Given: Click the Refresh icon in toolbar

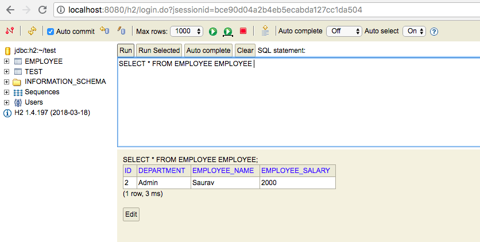Looking at the screenshot, I should (32, 30).
